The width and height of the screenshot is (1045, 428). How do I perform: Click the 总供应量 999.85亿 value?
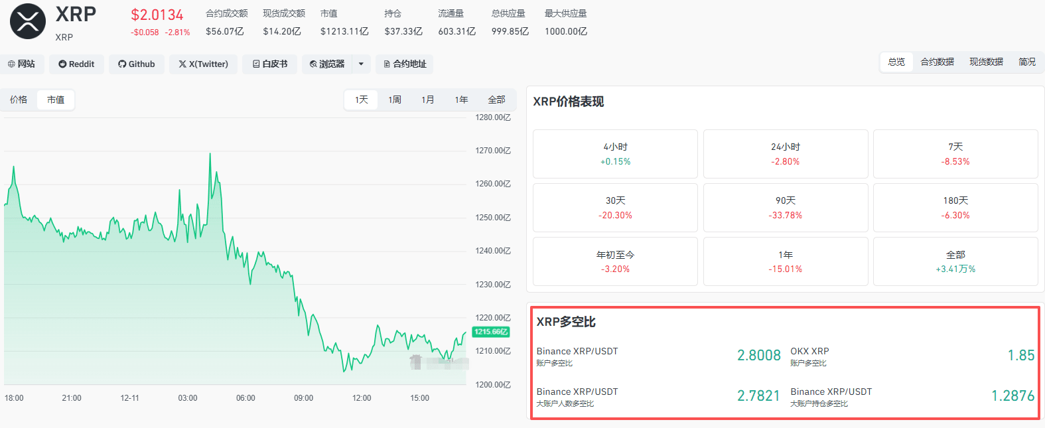point(510,31)
